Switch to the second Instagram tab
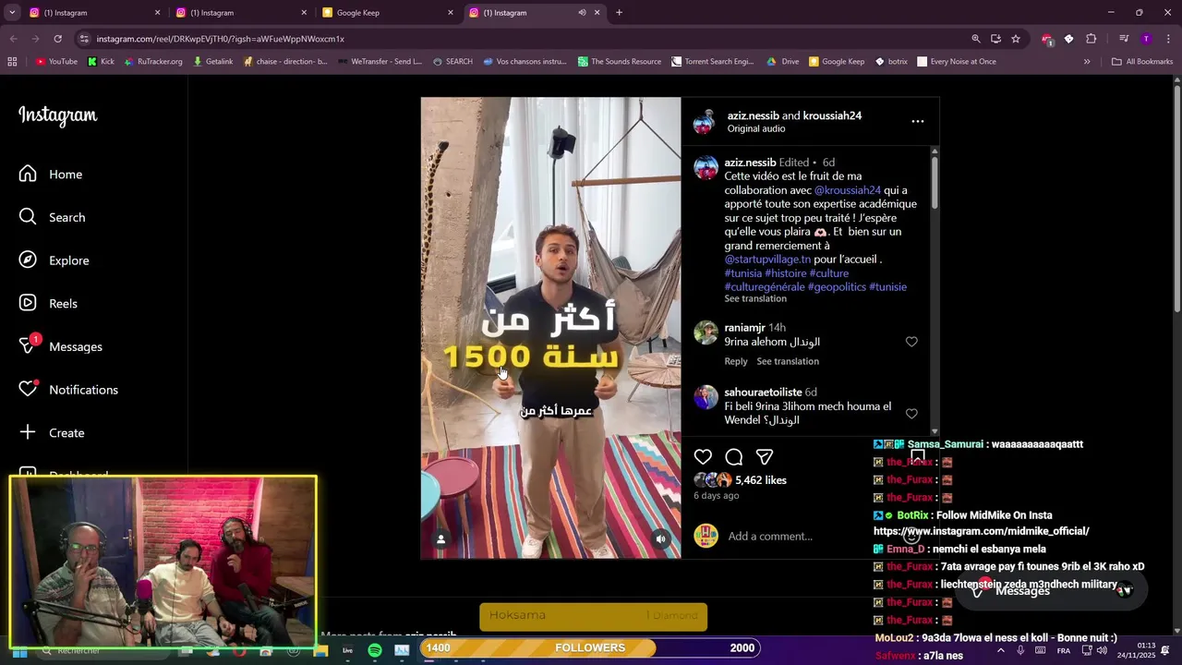The height and width of the screenshot is (665, 1182). coord(240,13)
